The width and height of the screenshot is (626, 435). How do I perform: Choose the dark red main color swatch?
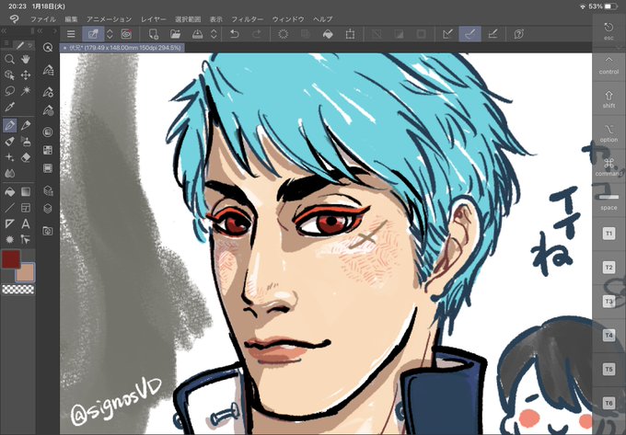(9, 258)
